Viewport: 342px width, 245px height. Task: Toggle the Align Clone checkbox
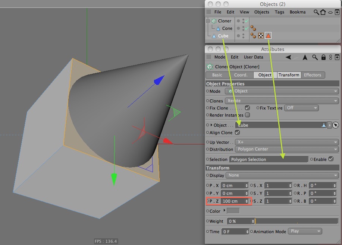click(237, 133)
